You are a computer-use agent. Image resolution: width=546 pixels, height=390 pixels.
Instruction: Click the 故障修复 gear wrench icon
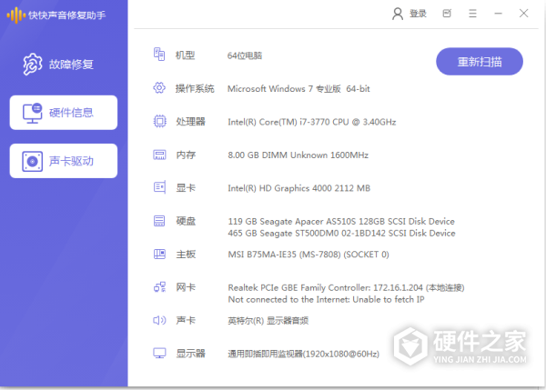coord(33,64)
